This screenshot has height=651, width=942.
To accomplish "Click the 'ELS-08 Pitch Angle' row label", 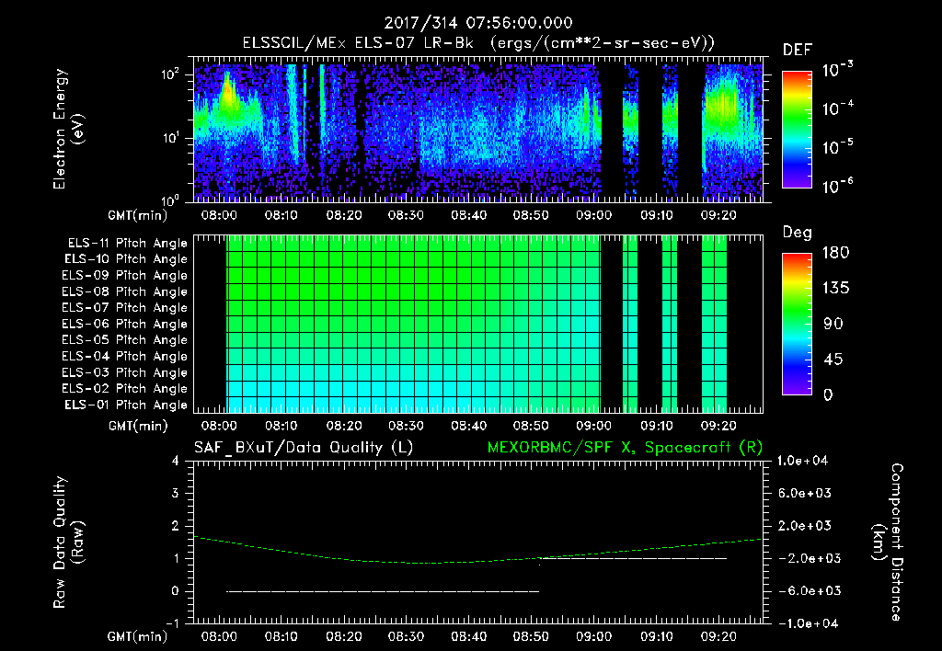I will [124, 291].
